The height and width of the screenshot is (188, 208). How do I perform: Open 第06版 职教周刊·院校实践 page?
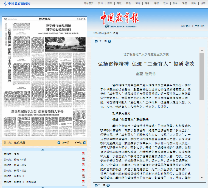[x=20, y=182]
